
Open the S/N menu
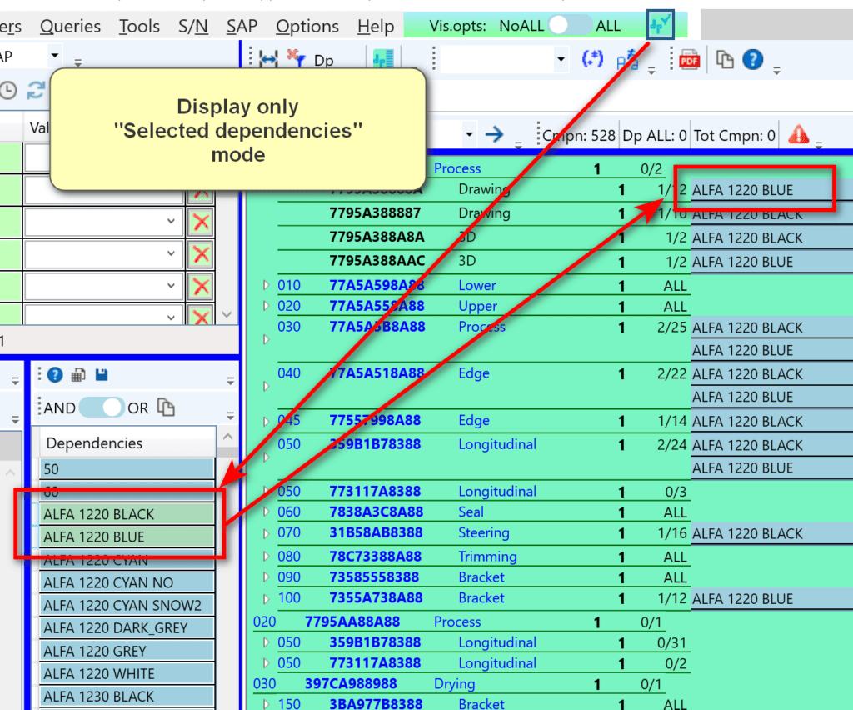[192, 26]
